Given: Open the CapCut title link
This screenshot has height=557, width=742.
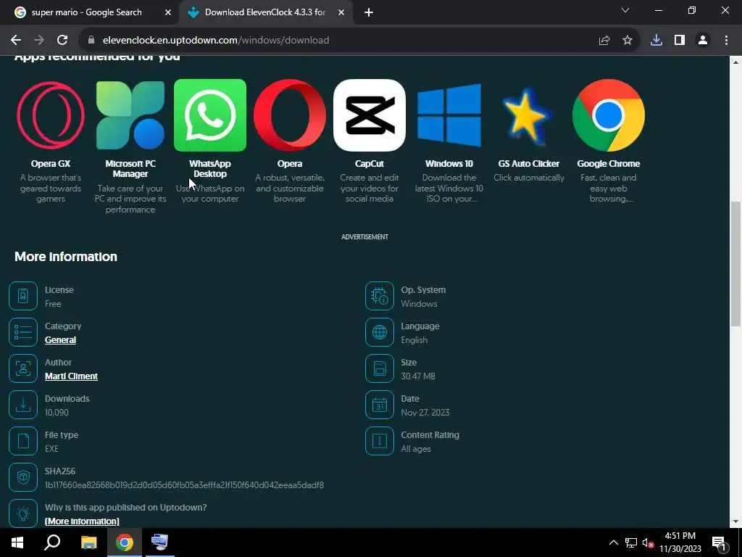Looking at the screenshot, I should tap(369, 163).
